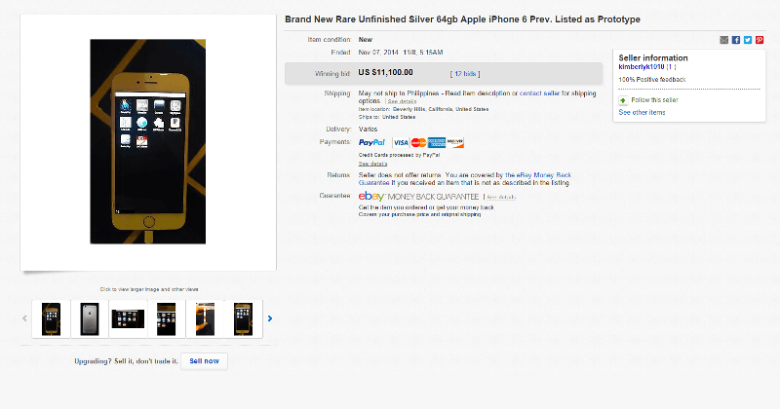This screenshot has height=409, width=780.
Task: Click See other items link
Action: [x=642, y=113]
